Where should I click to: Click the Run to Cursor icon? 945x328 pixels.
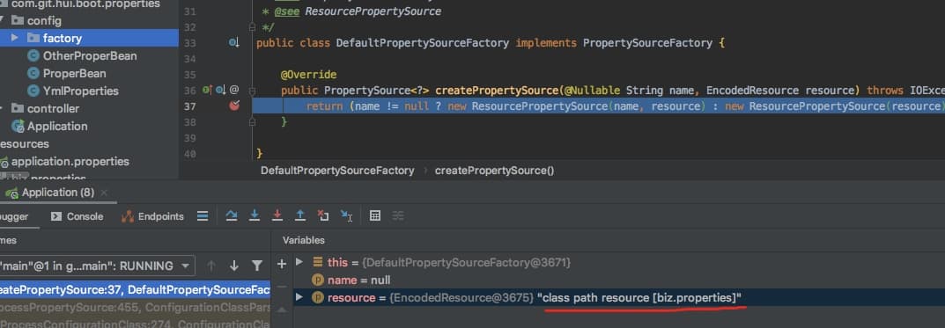(346, 216)
